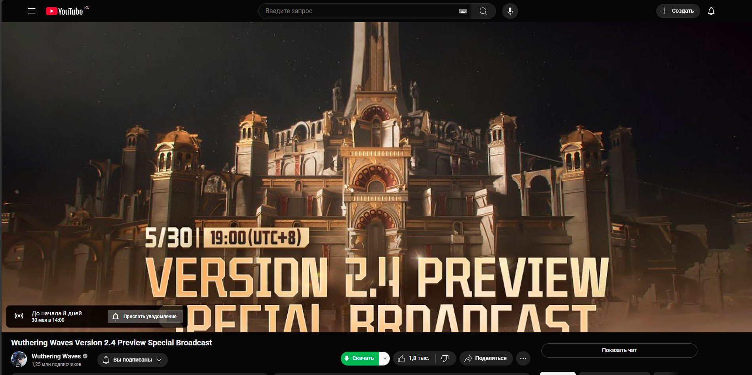Click the green Скачать download button
Image resolution: width=752 pixels, height=375 pixels.
pyautogui.click(x=360, y=358)
